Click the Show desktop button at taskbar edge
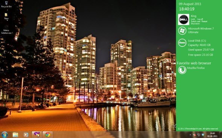222x138 pixels. [x=220, y=135]
